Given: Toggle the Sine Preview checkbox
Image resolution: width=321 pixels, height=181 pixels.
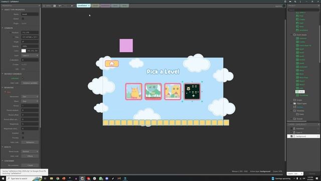Looking at the screenshot, I should click(x=23, y=138).
